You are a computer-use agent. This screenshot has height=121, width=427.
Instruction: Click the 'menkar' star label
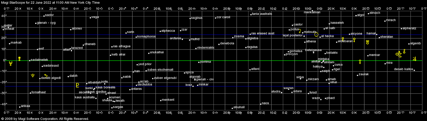pos(374,55)
